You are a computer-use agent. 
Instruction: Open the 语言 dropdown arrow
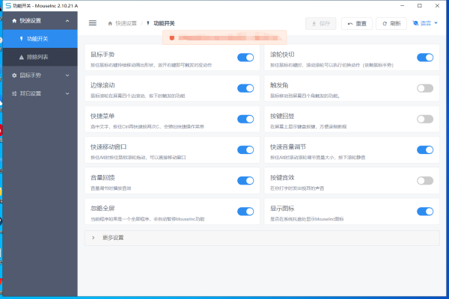pos(436,23)
